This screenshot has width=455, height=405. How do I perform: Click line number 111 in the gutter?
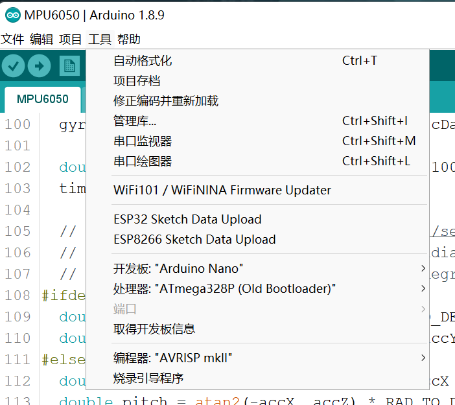(x=17, y=360)
